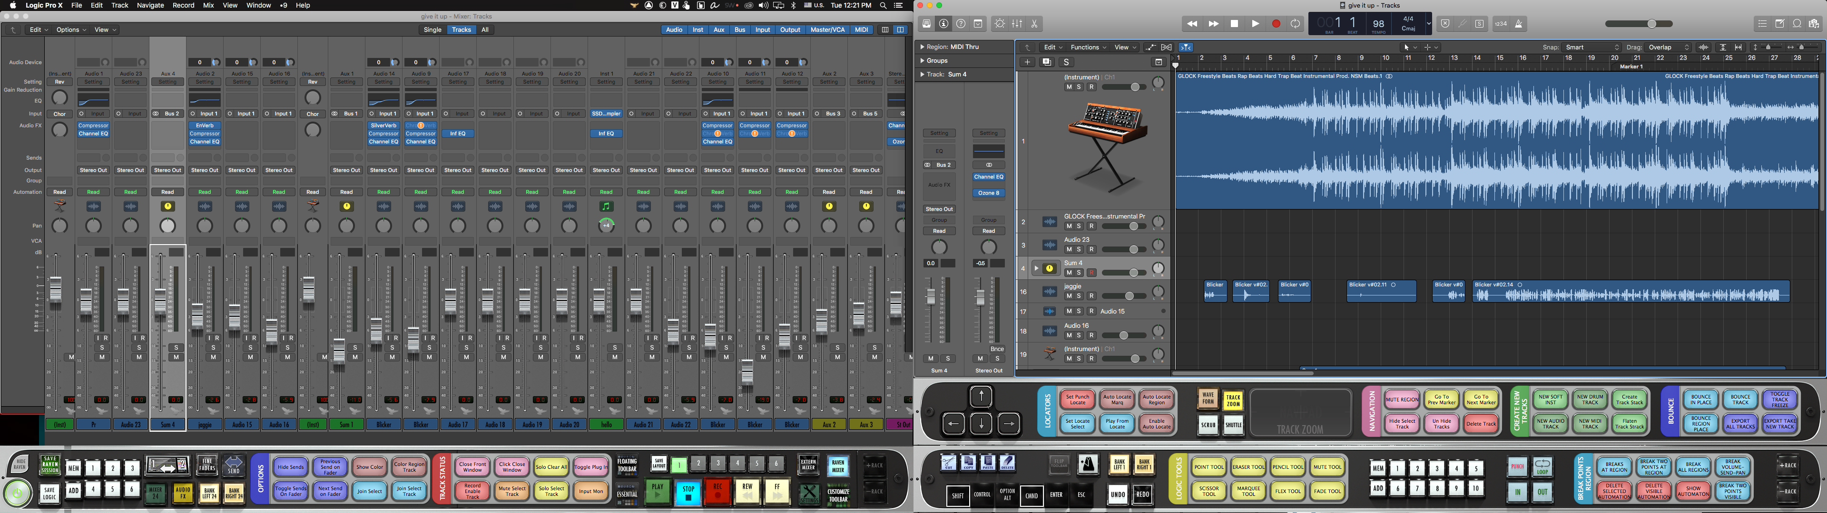Screen dimensions: 1827x513
Task: Solo the Audio 23 track
Action: pos(1080,249)
